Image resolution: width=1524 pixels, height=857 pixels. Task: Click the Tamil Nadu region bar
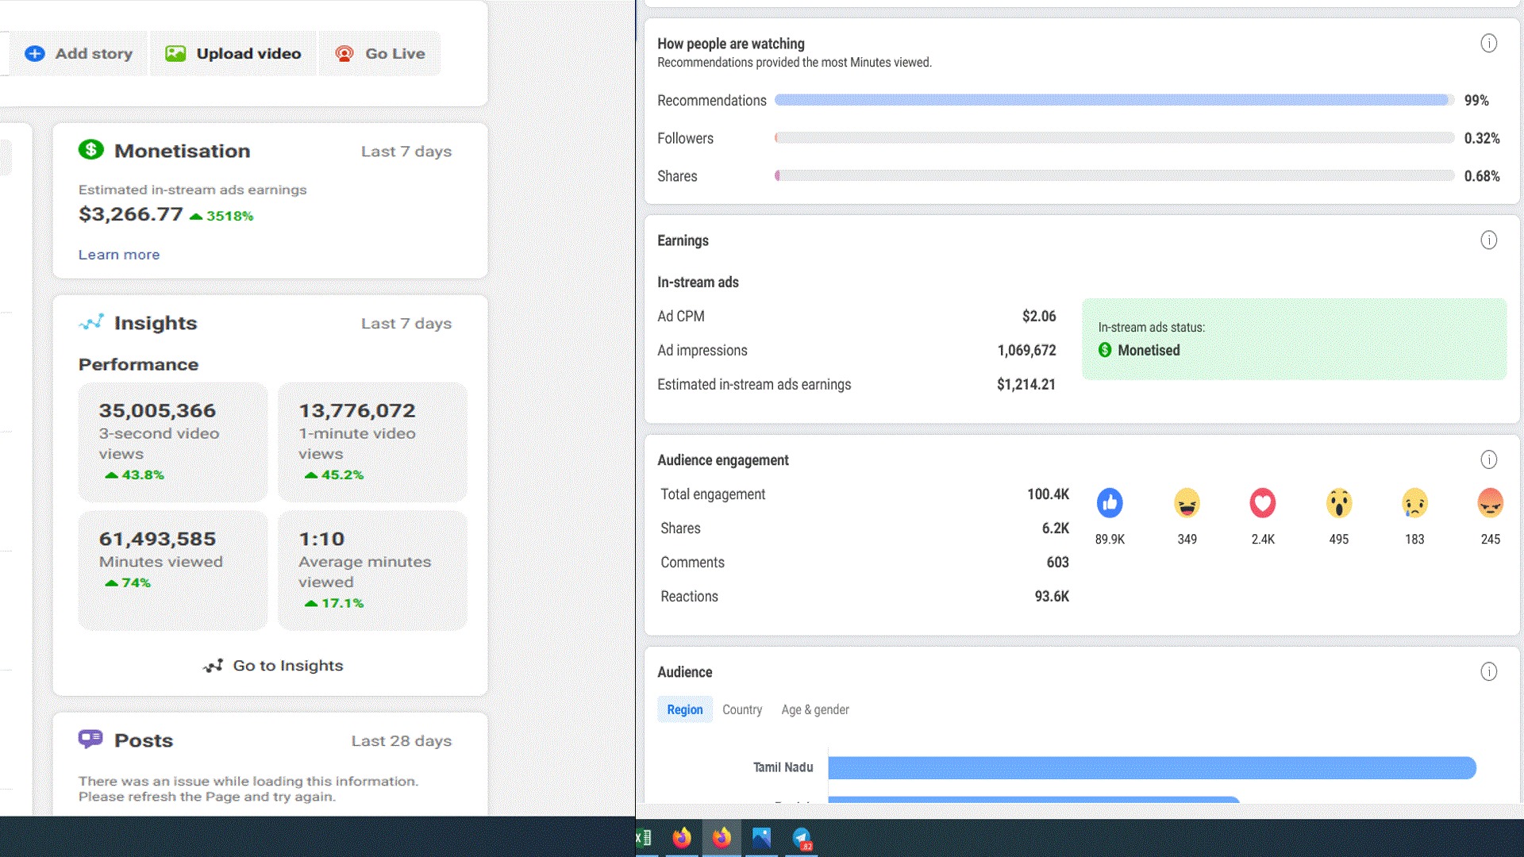1152,767
